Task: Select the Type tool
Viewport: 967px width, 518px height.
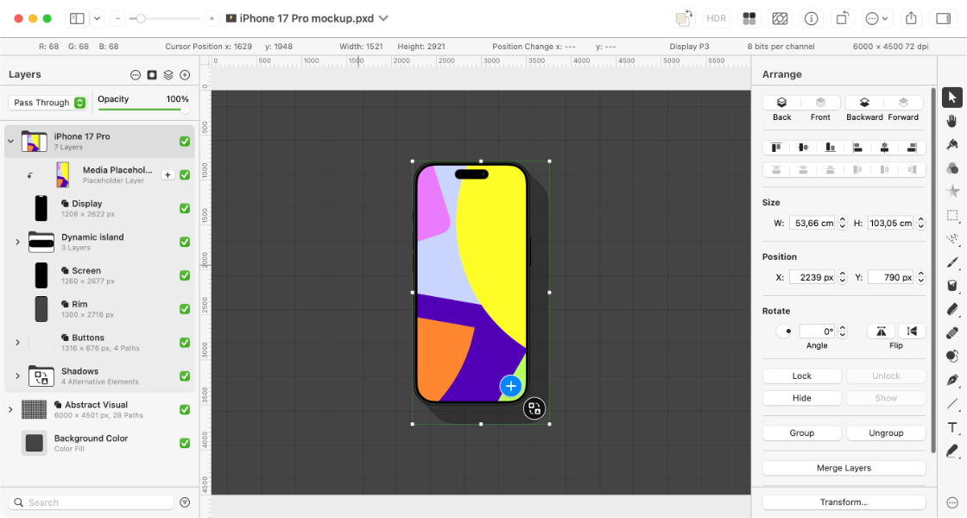Action: (952, 427)
